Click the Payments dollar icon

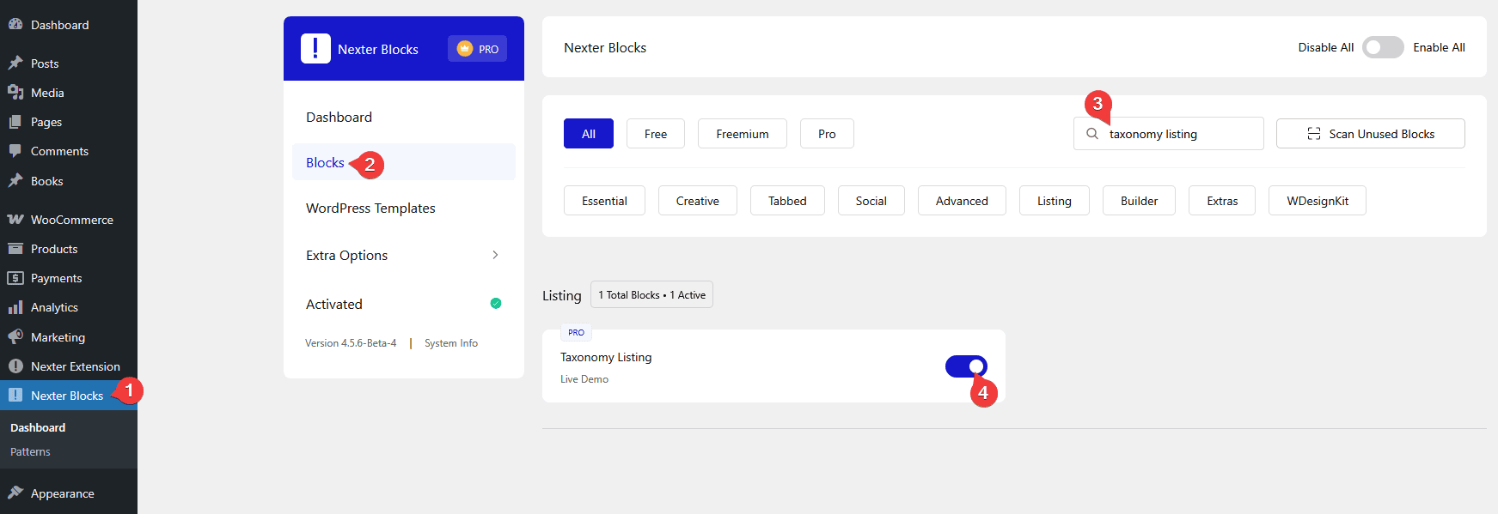(x=15, y=278)
